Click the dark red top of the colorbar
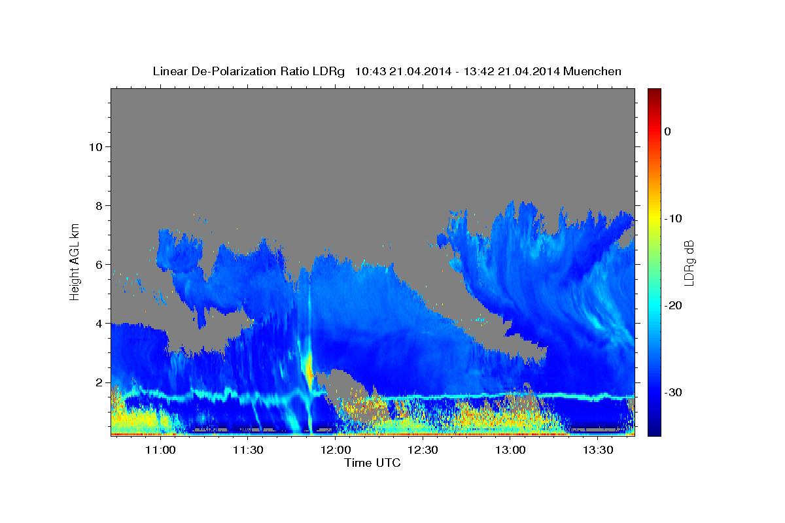The image size is (785, 523). click(x=654, y=95)
